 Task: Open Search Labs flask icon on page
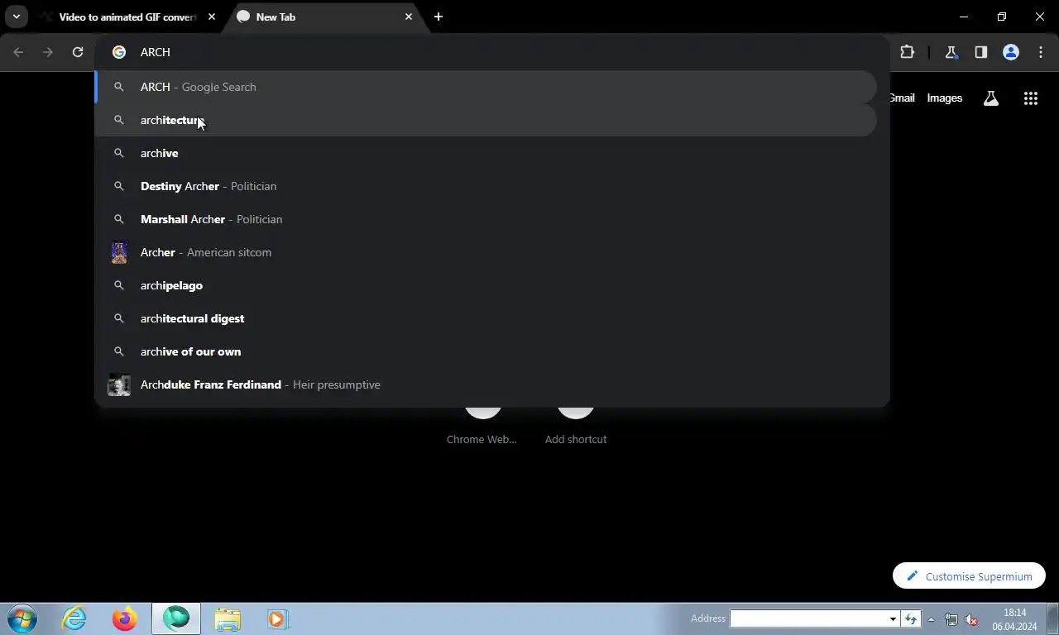(x=990, y=98)
